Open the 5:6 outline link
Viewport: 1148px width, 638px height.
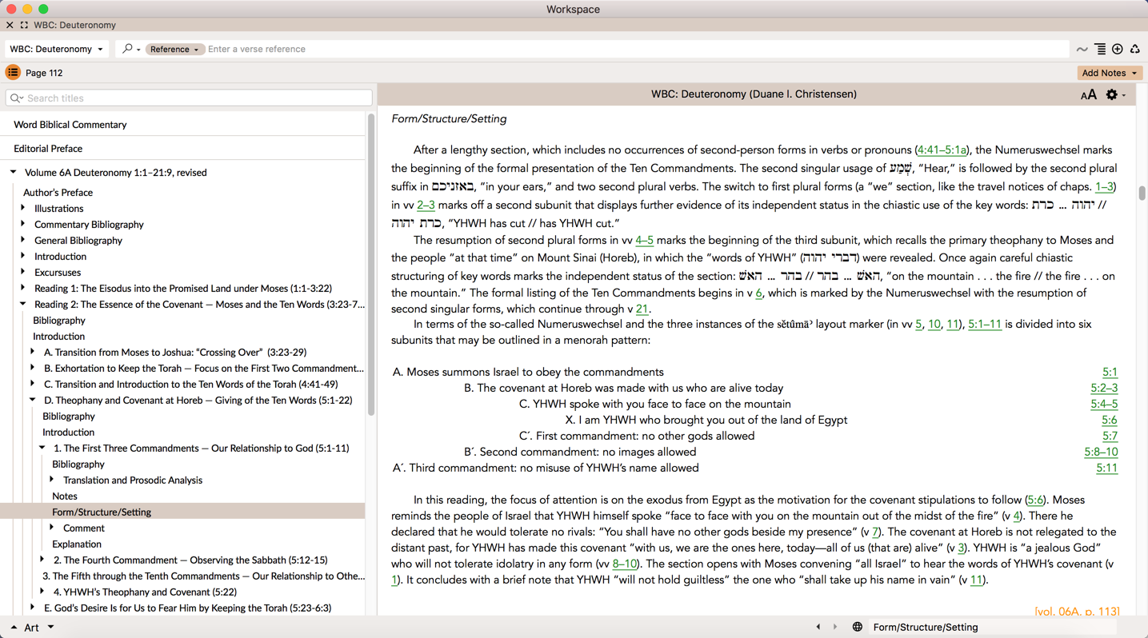(x=1109, y=421)
